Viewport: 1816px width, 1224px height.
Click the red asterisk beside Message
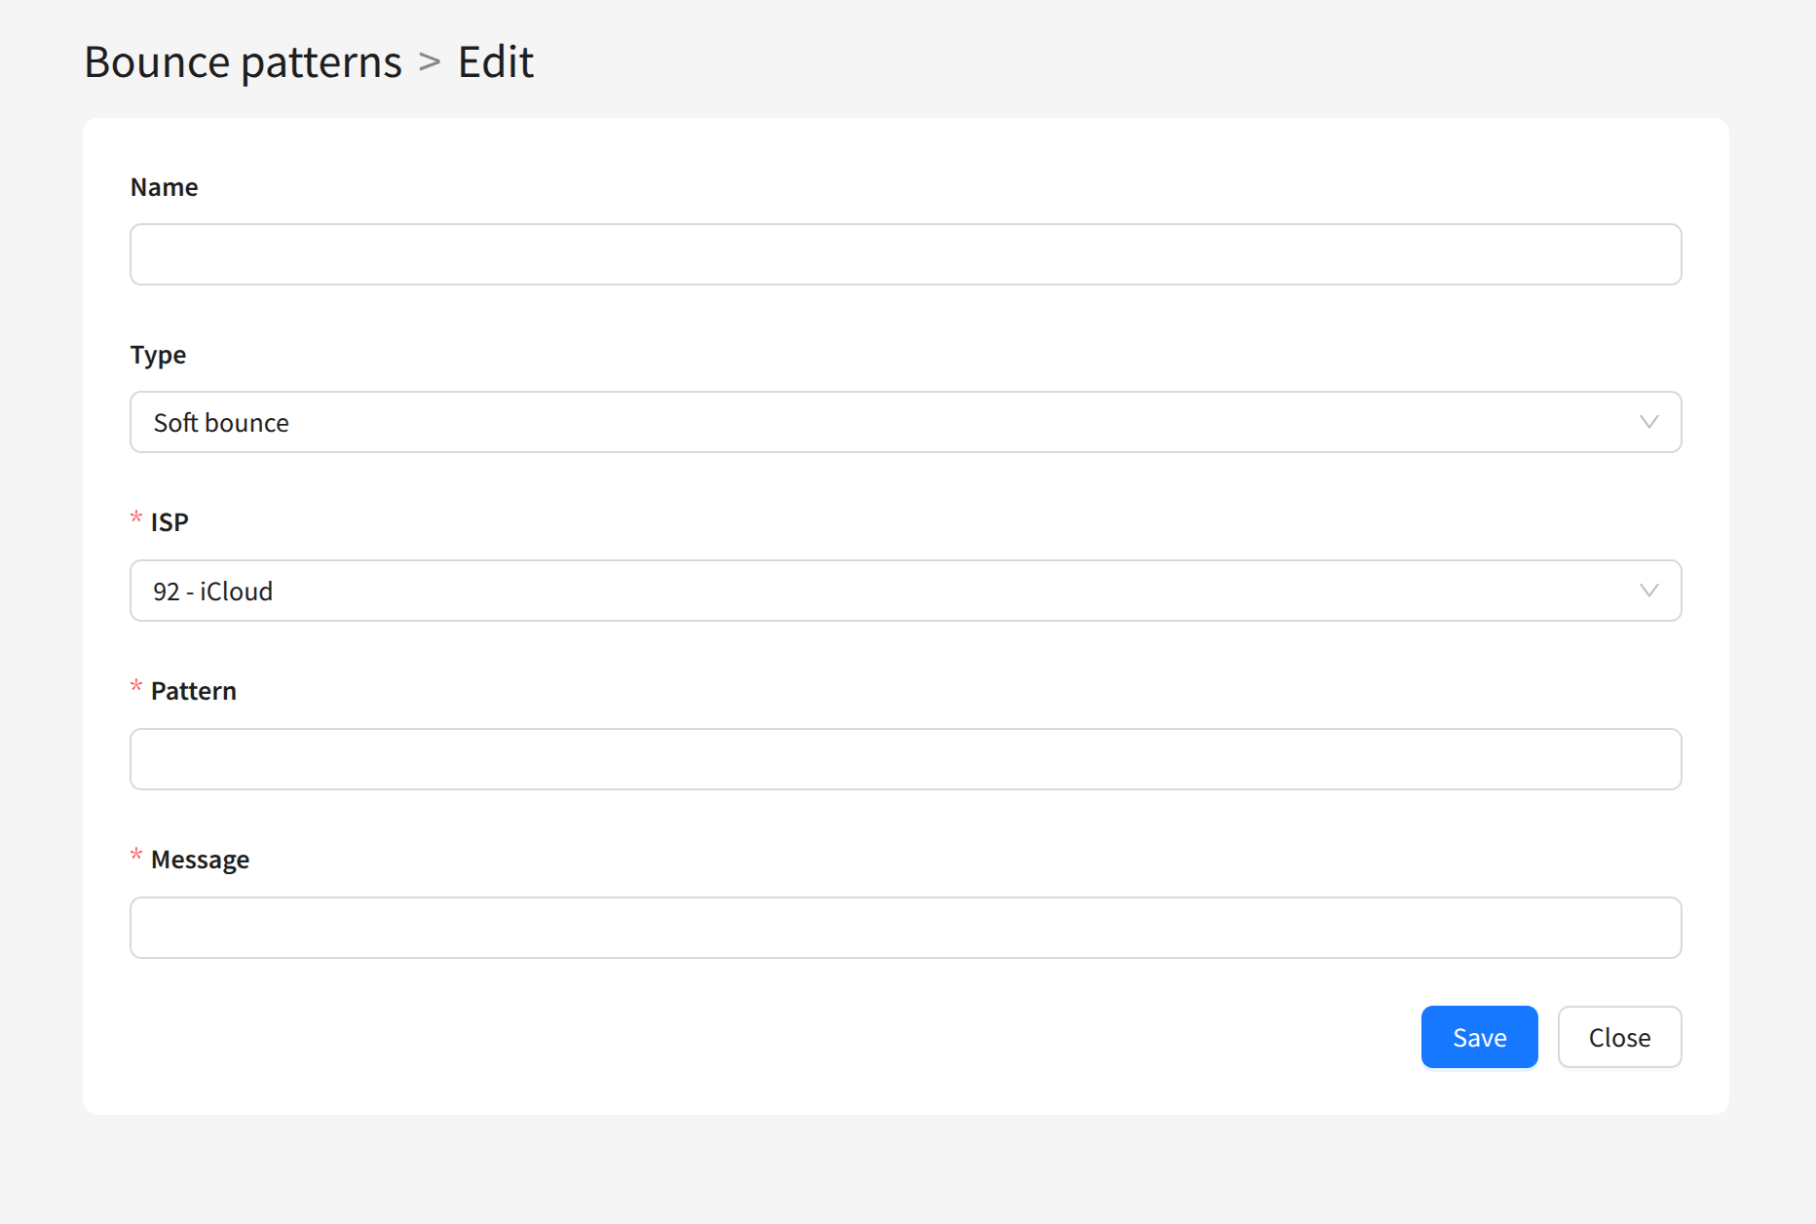[x=136, y=856]
